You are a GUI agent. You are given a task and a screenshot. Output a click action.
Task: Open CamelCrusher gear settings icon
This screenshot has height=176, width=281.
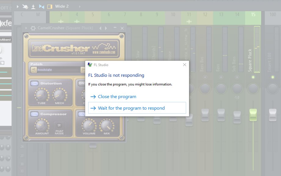[33, 28]
